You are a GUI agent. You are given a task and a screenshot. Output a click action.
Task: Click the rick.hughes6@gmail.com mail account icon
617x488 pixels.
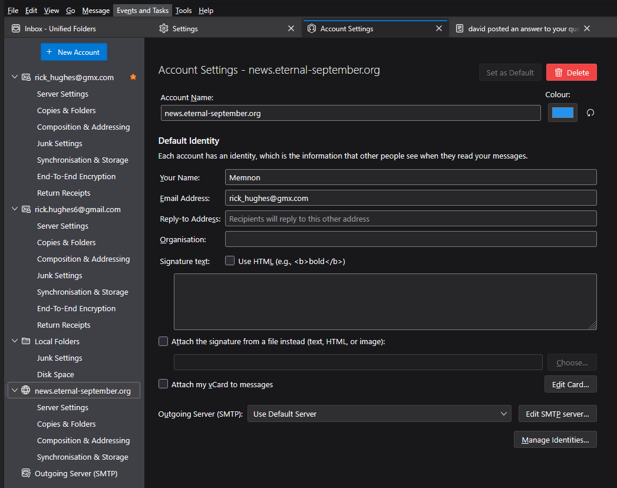click(x=26, y=209)
